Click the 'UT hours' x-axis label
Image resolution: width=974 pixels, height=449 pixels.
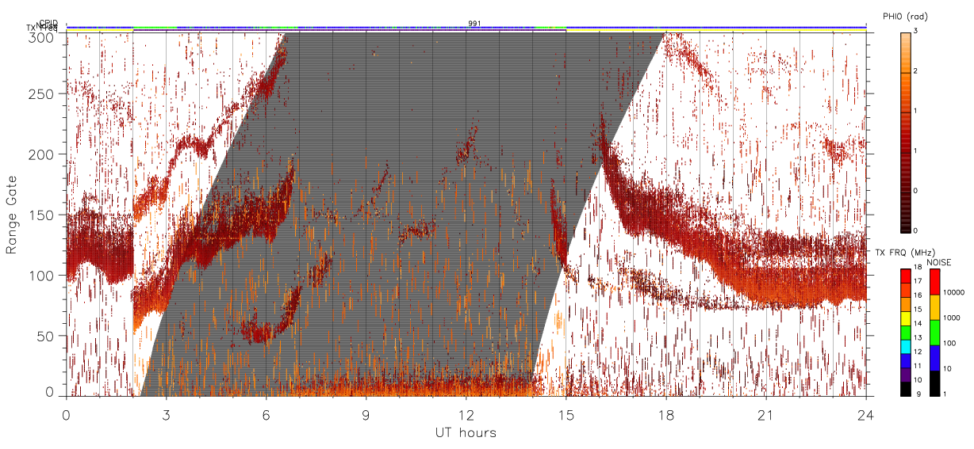[466, 432]
